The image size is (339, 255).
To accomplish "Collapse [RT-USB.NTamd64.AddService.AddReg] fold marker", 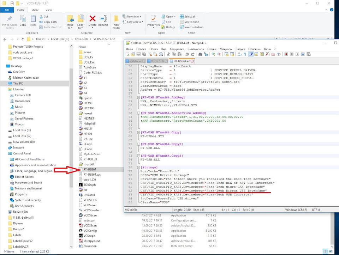I will point(138,113).
